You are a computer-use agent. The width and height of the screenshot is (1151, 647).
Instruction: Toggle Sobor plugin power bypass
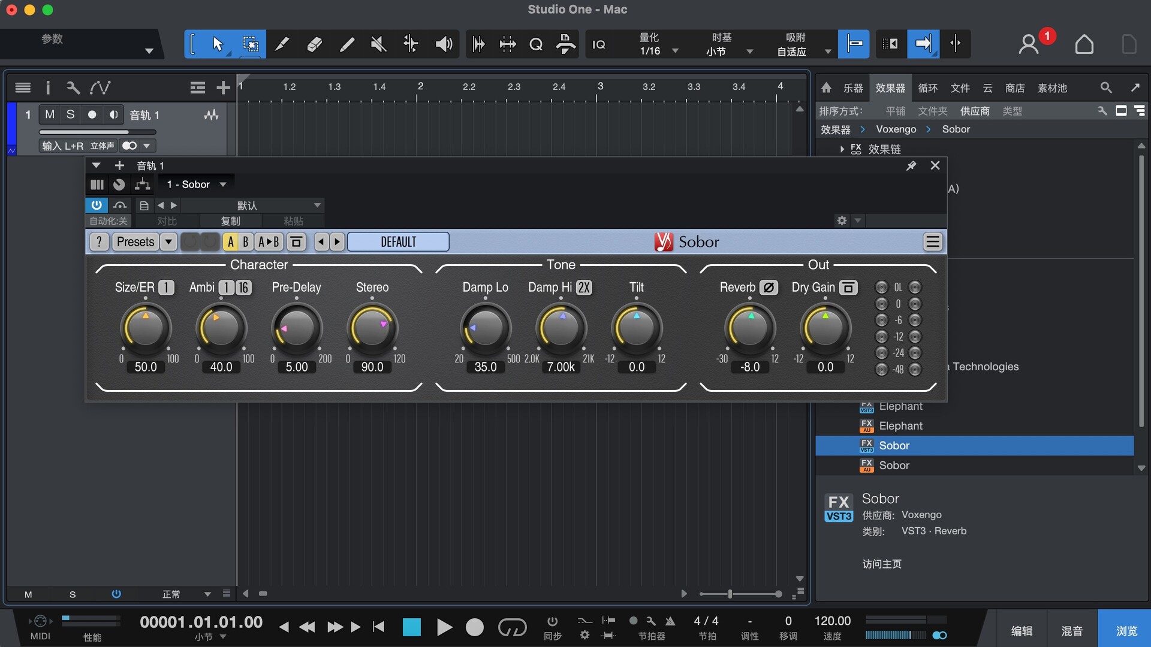click(96, 205)
